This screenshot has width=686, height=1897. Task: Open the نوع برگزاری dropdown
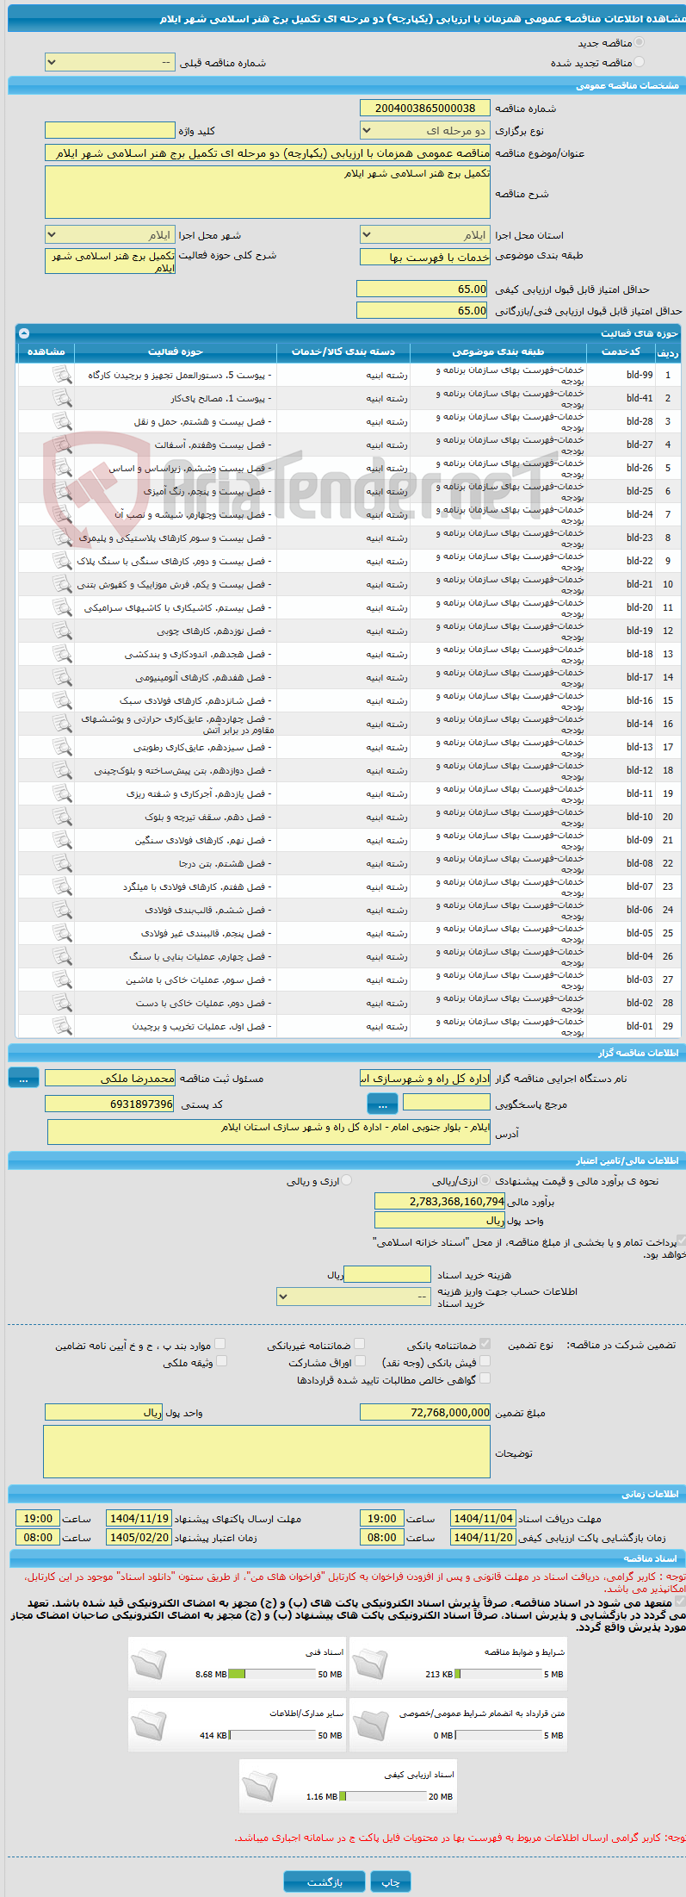pos(425,130)
